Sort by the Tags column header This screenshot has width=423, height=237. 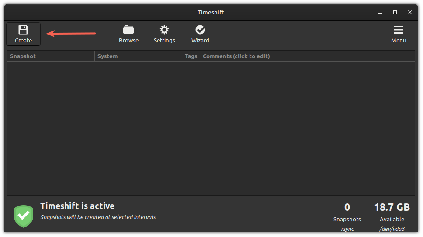[x=191, y=56]
